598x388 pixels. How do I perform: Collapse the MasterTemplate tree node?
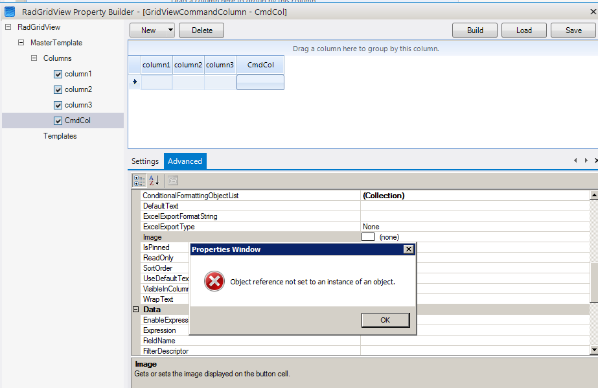pos(21,43)
